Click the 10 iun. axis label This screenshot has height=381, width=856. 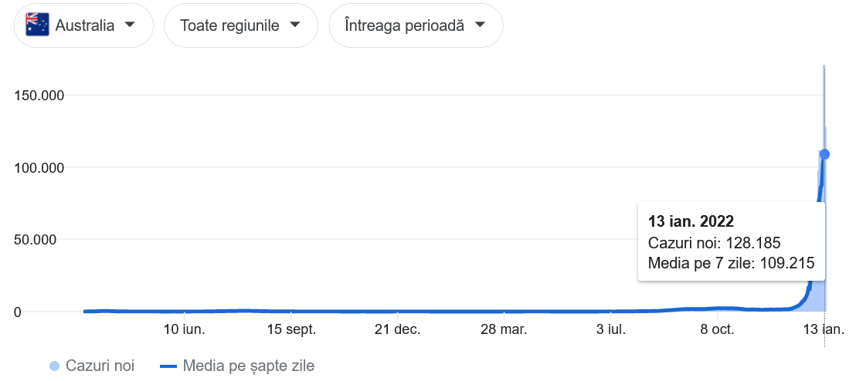point(185,329)
